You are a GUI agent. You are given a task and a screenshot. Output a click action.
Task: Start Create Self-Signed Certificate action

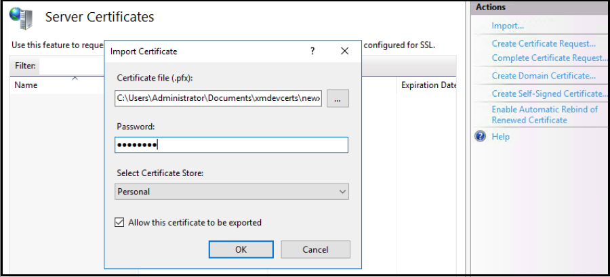(x=549, y=93)
